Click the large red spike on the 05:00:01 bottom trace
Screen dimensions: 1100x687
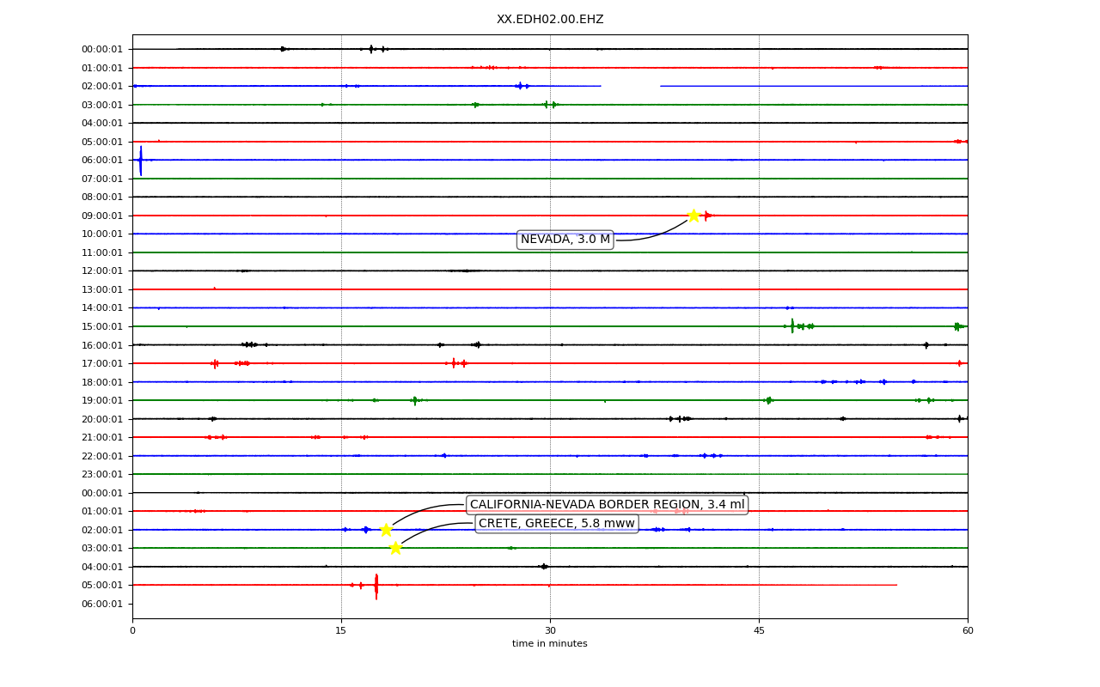tap(376, 586)
